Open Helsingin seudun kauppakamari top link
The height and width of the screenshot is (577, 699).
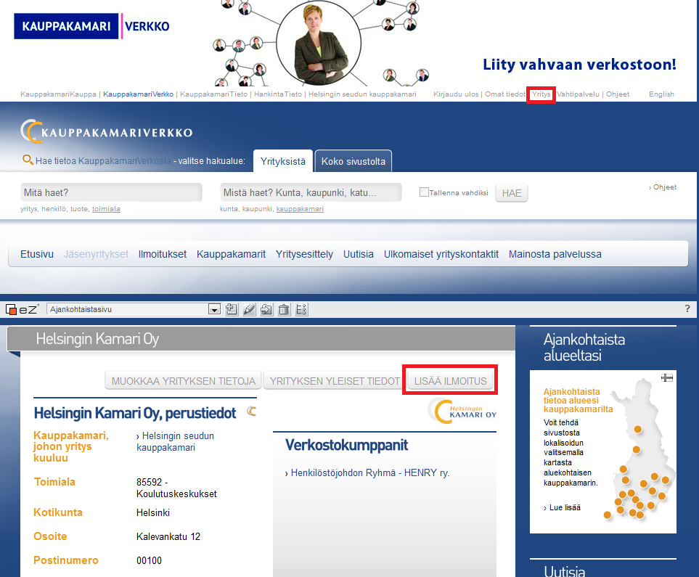[362, 94]
